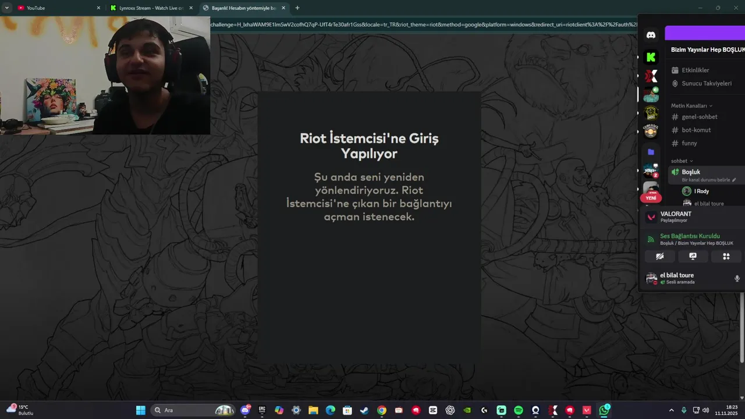
Task: Open the funny text channel
Action: [689, 143]
